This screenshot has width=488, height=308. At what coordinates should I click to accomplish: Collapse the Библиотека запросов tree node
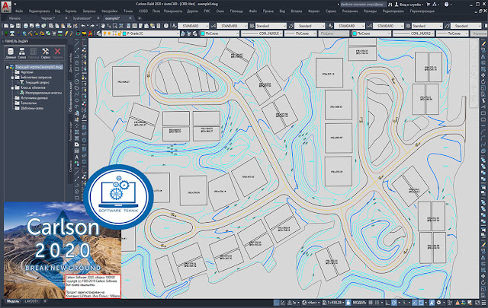tap(12, 78)
